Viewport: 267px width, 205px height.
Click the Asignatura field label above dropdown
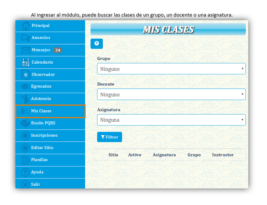108,110
